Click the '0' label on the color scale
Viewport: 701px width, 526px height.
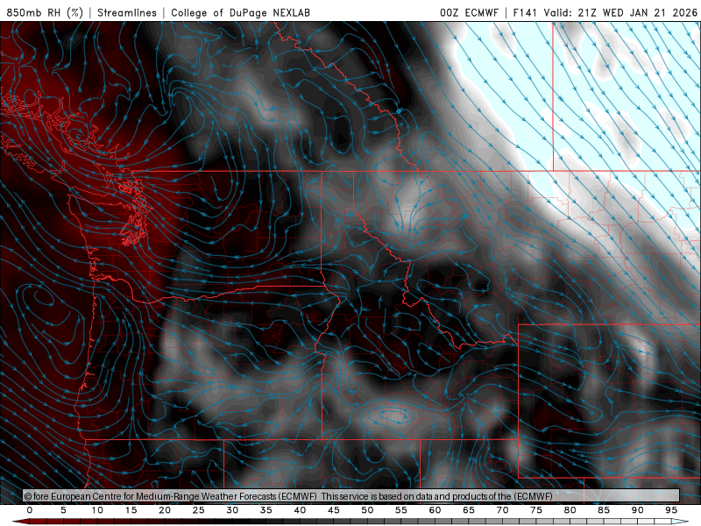[30, 510]
